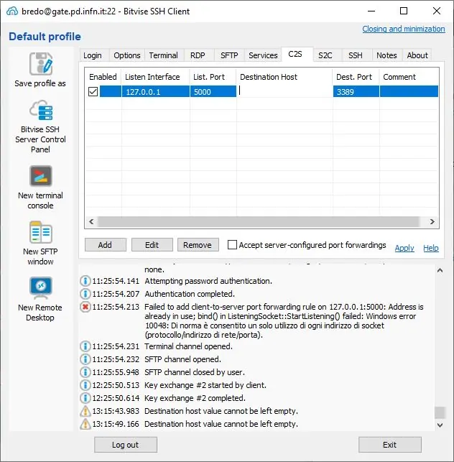Screen dimensions: 454x462
Task: Switch to the Login tab
Action: click(x=93, y=55)
